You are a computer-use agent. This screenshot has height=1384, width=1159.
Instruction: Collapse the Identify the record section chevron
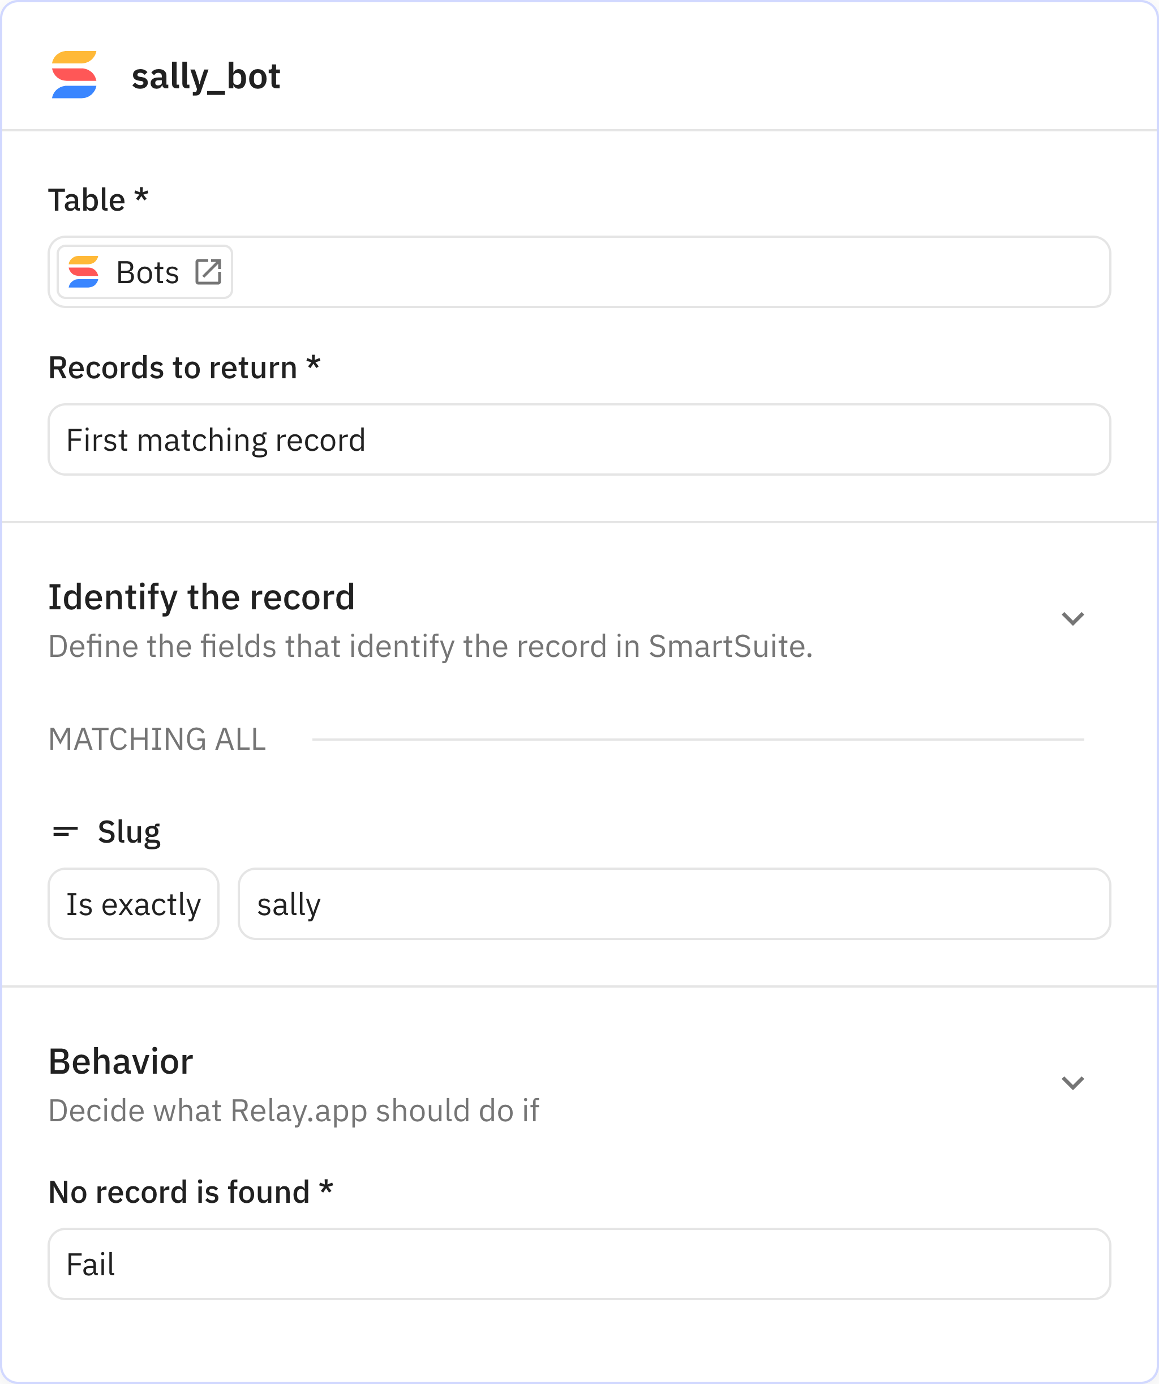tap(1073, 619)
